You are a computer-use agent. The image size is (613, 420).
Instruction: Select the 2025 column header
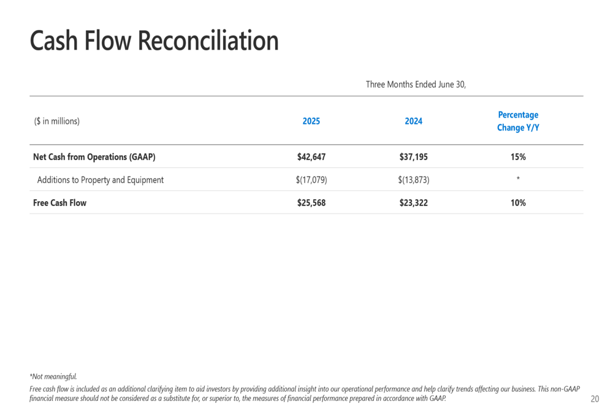pos(311,121)
